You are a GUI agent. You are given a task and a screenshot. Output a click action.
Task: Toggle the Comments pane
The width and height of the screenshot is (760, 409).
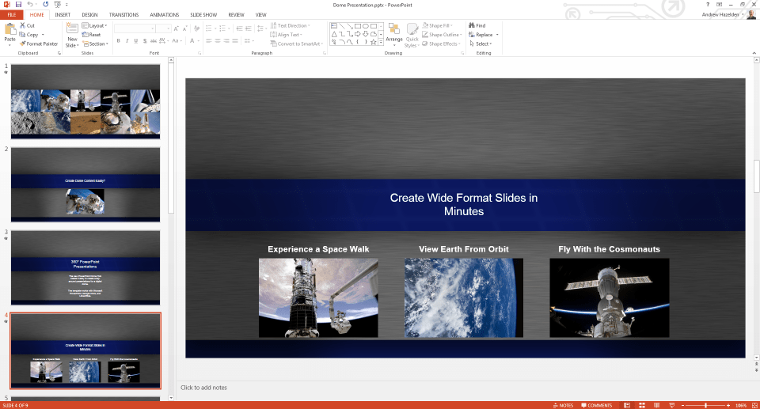pos(597,405)
